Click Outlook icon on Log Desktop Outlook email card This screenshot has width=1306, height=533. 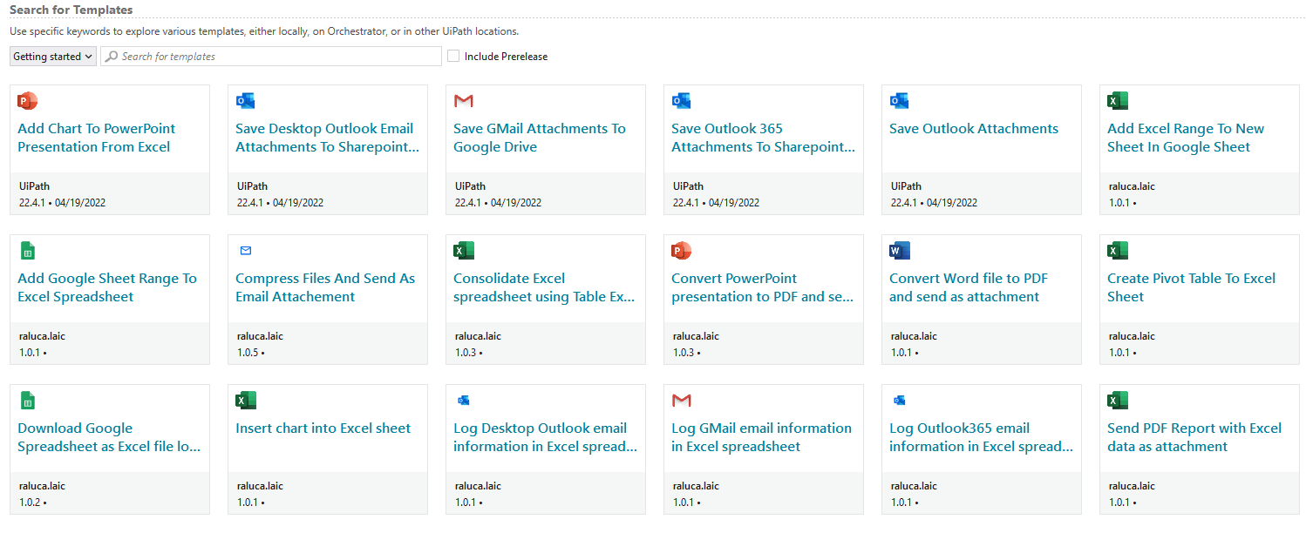[x=464, y=401]
